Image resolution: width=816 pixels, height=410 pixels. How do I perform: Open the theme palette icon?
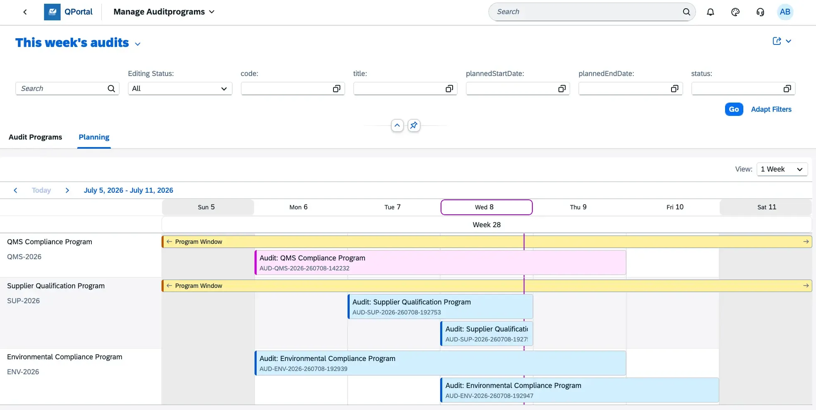(735, 12)
